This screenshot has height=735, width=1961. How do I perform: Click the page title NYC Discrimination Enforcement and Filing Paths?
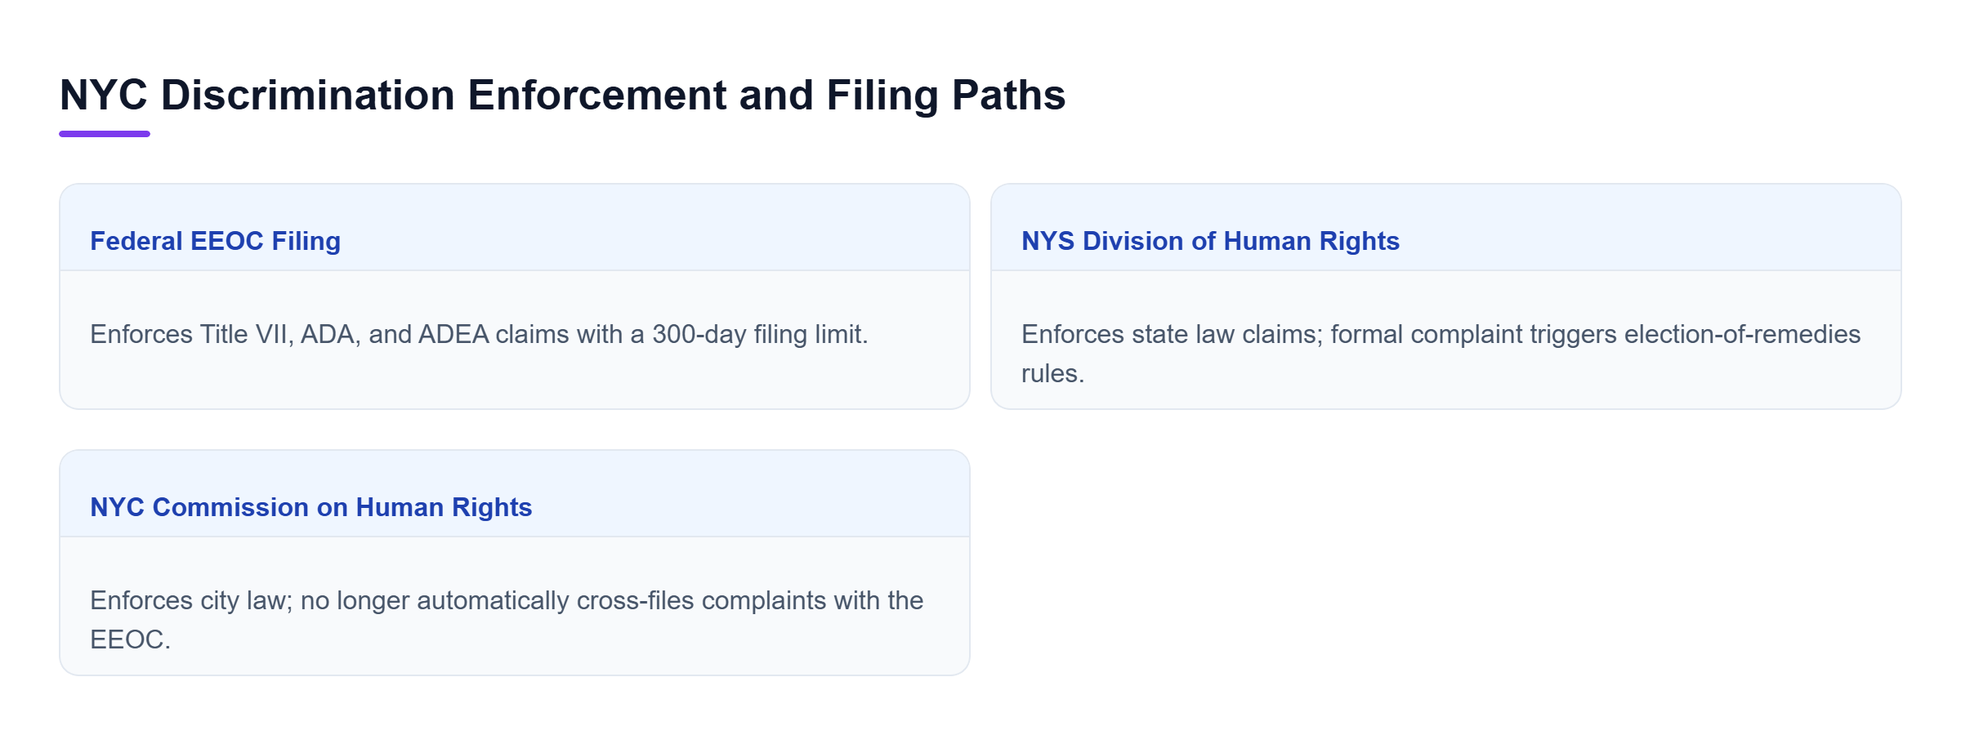coord(562,95)
